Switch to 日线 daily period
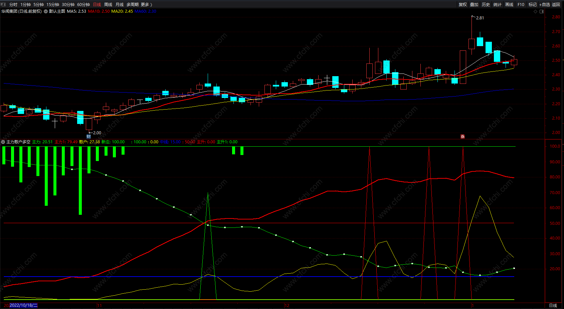564x309 pixels. point(97,4)
